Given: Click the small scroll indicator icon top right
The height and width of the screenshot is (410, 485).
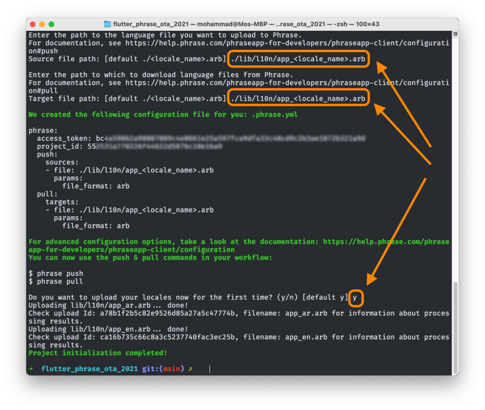Looking at the screenshot, I should [455, 34].
